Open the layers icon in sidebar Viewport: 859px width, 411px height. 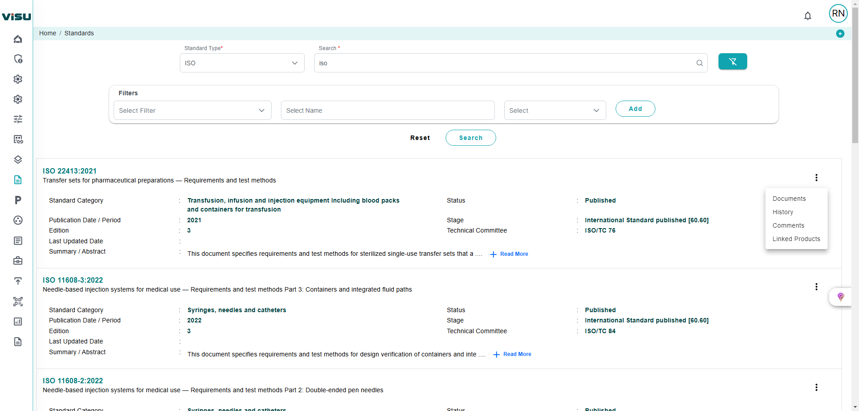(x=18, y=160)
